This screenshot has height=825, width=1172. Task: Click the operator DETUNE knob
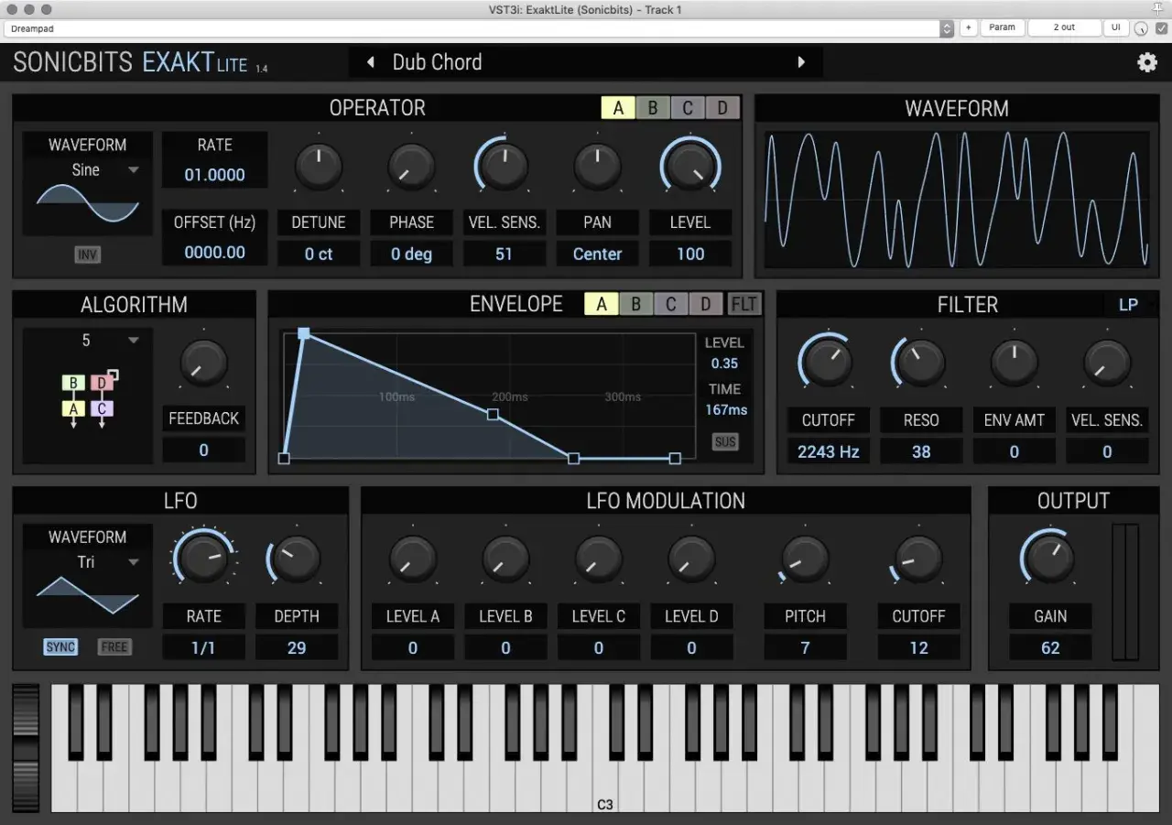click(x=319, y=168)
